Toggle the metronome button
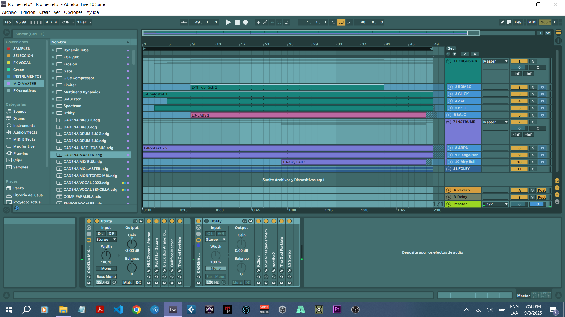Viewport: 565px width, 317px height. pos(65,22)
